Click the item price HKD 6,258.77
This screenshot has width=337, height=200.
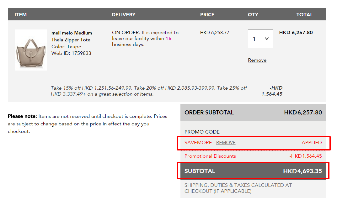tap(215, 33)
